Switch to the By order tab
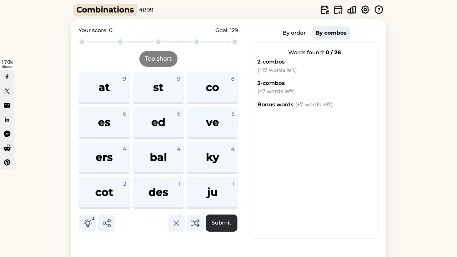Image resolution: width=457 pixels, height=257 pixels. 294,33
